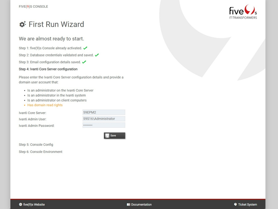Viewport: 278px width, 209px height.
Task: Click 'We are almost ready to start.'
Action: point(51,39)
